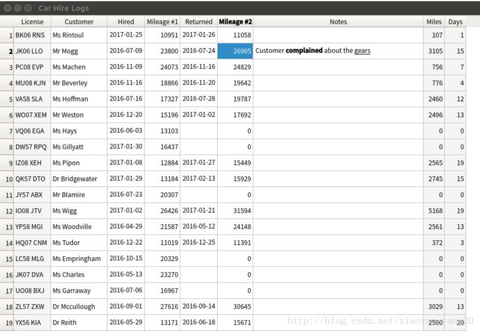Click mileage #2 cell 19787
This screenshot has height=335, width=480.
tap(236, 99)
